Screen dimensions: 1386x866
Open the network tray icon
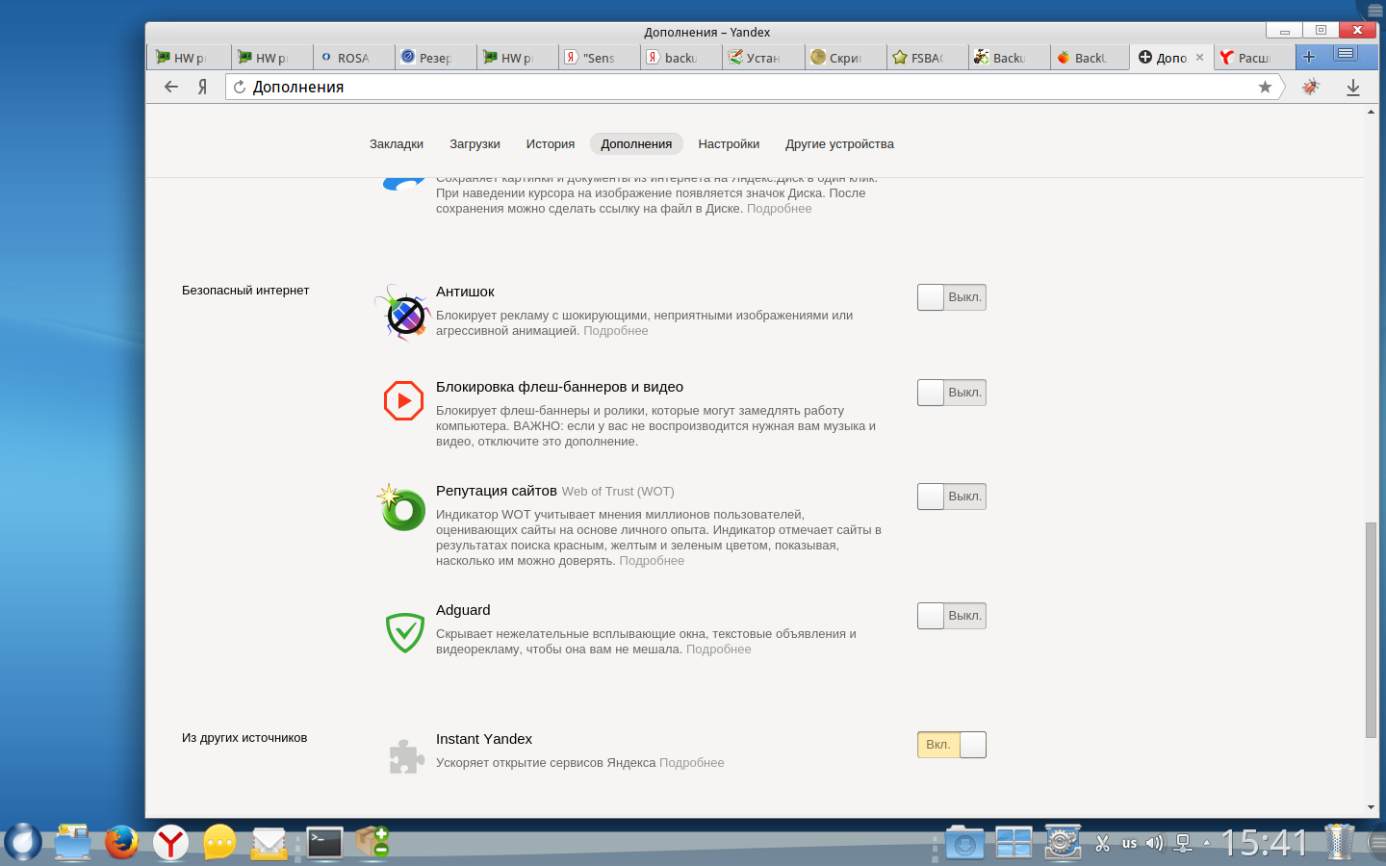(x=1184, y=844)
